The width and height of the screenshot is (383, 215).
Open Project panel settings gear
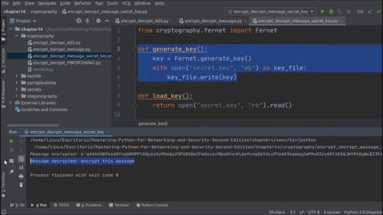tap(98, 21)
